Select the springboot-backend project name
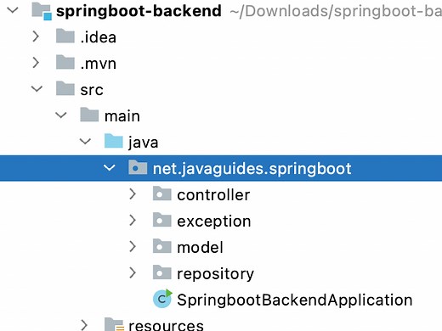 coord(139,12)
